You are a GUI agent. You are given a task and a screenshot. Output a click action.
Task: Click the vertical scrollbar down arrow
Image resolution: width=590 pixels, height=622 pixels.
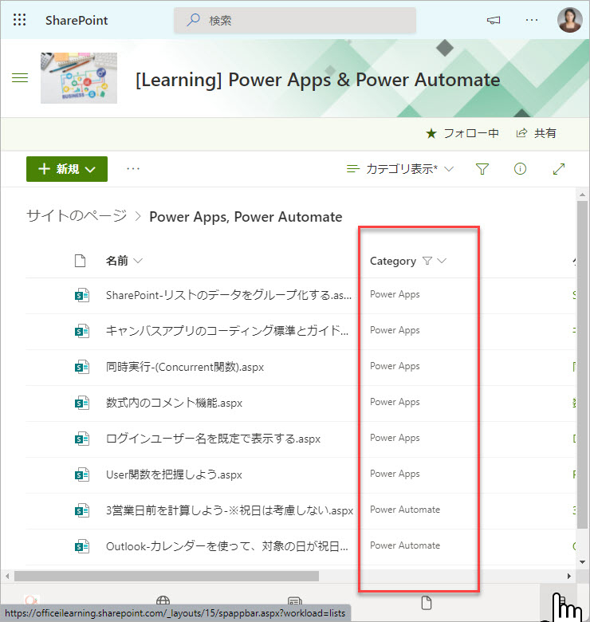pos(582,561)
